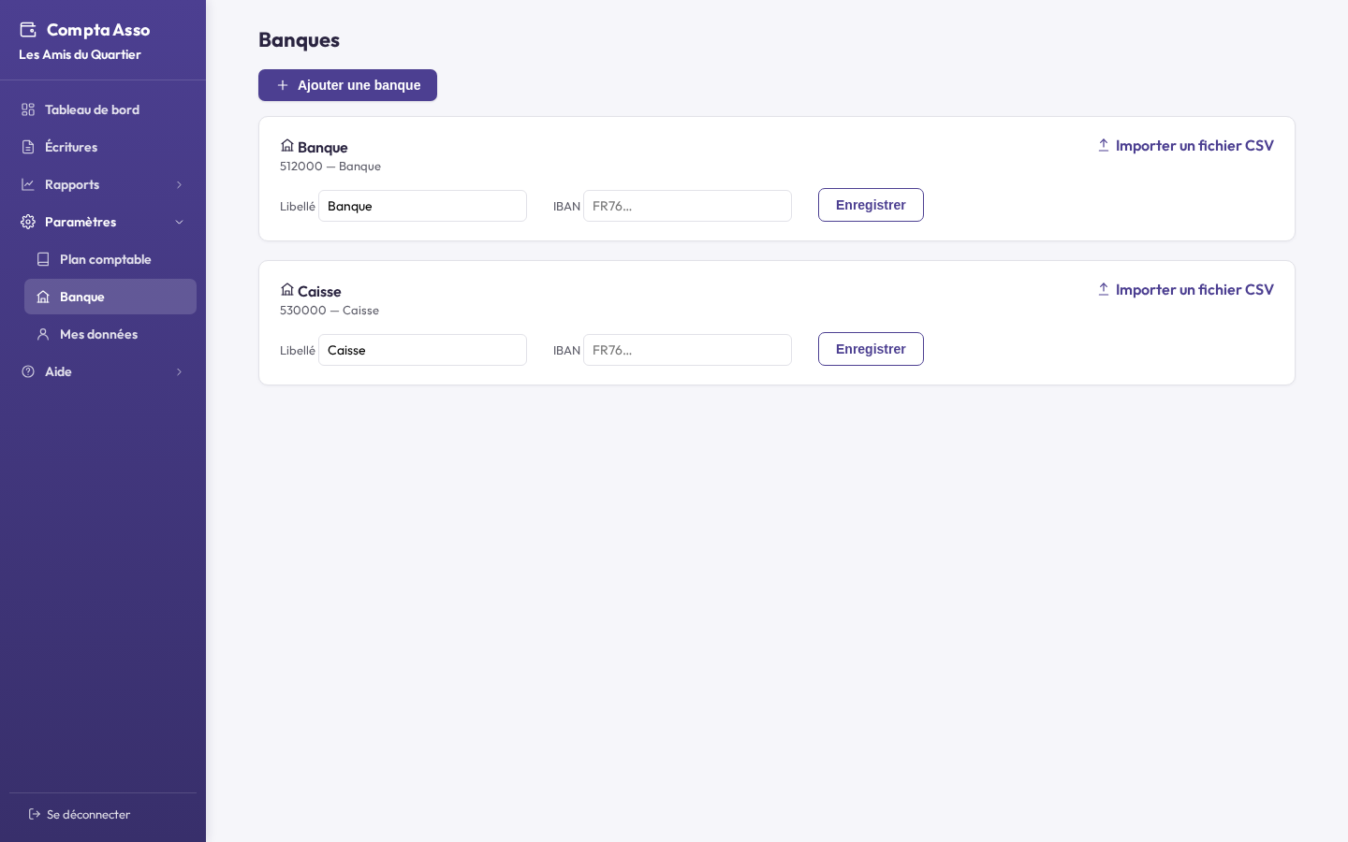Click the Paramètres gear icon
1348x842 pixels.
point(28,222)
